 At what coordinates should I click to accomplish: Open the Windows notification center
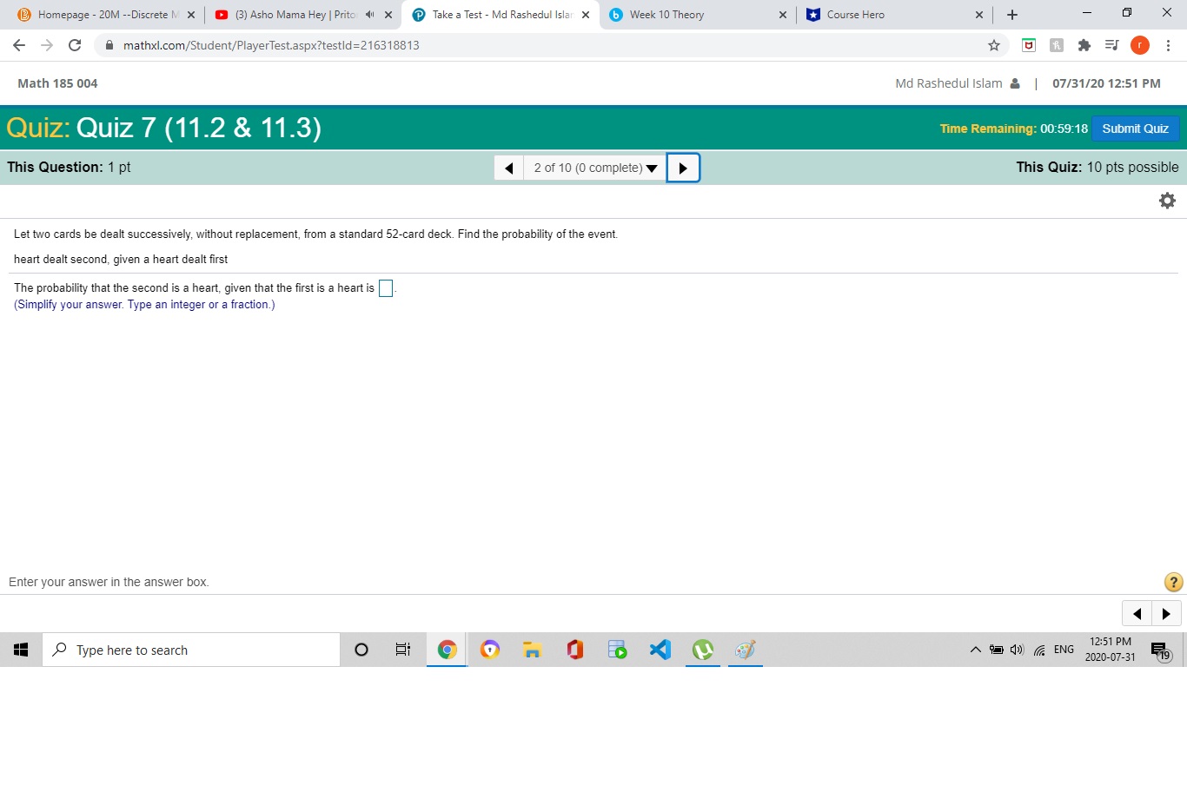tap(1160, 650)
